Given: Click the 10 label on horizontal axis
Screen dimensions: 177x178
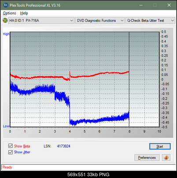Looking at the screenshot, I should pyautogui.click(x=159, y=131).
